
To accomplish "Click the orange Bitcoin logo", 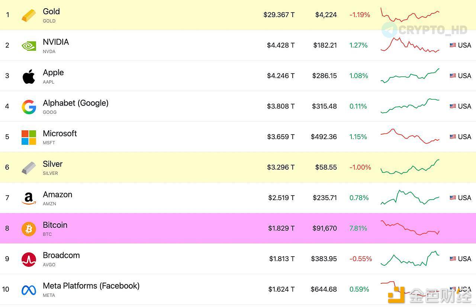I will coord(29,229).
